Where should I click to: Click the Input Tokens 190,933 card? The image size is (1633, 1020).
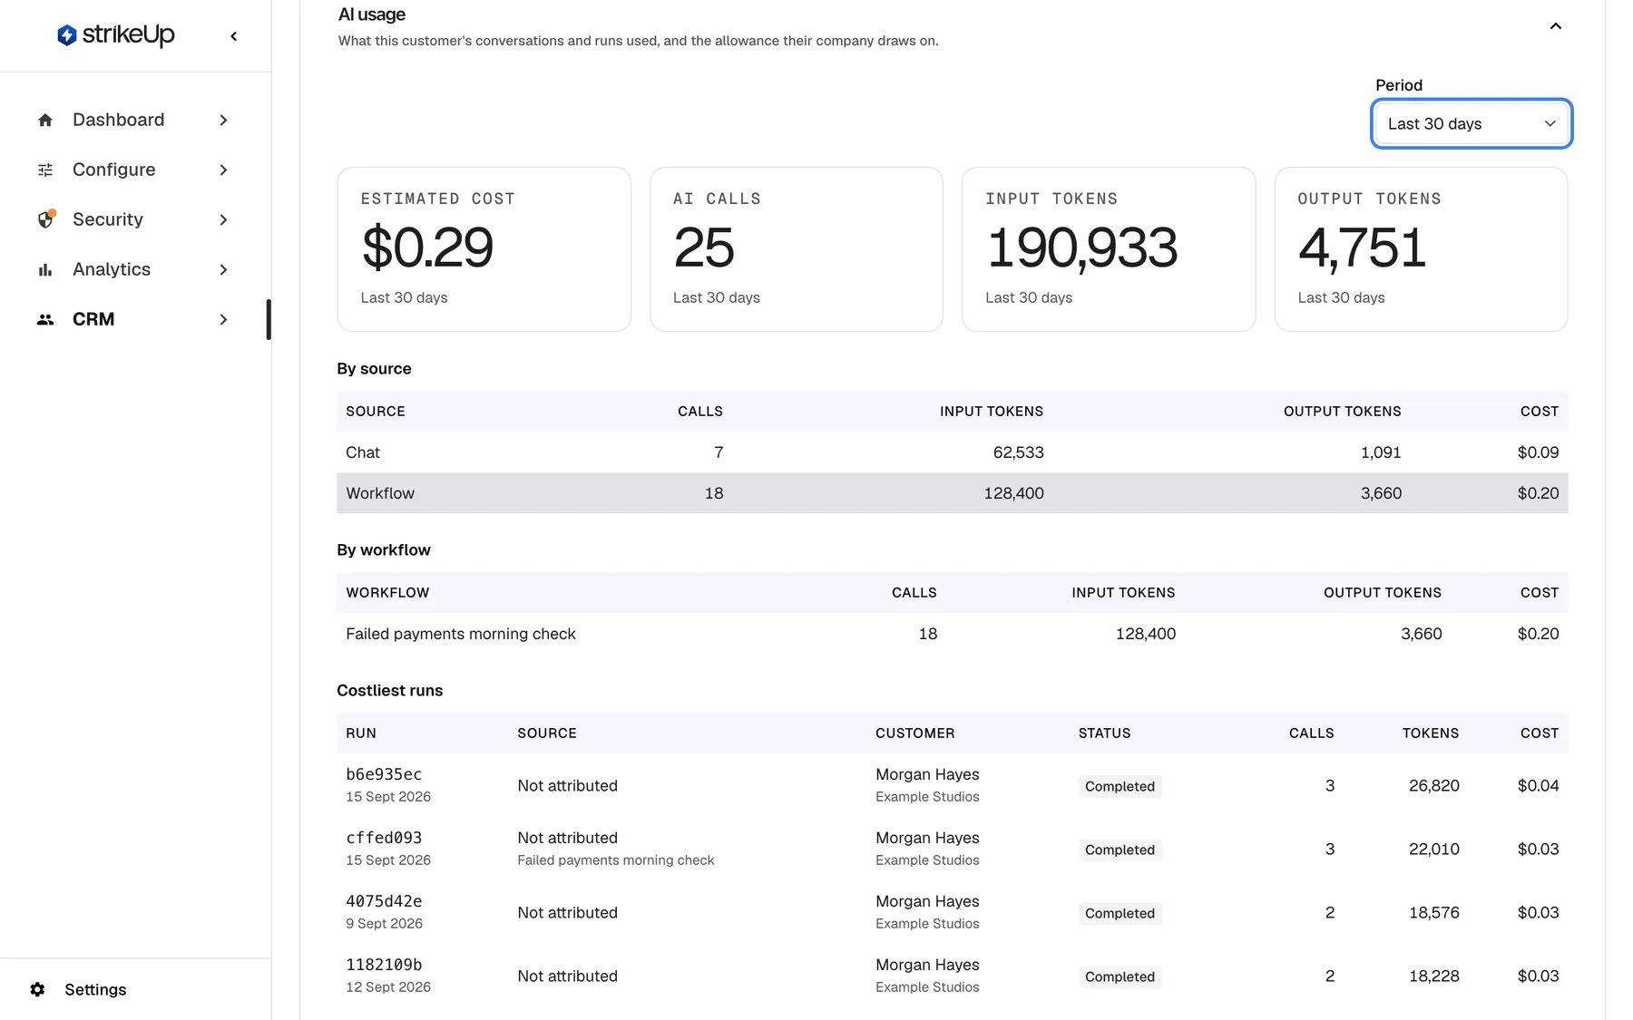(1109, 249)
